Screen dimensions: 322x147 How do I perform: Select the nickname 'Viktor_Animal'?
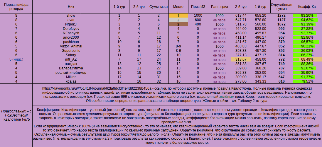pyautogui.click(x=71, y=46)
